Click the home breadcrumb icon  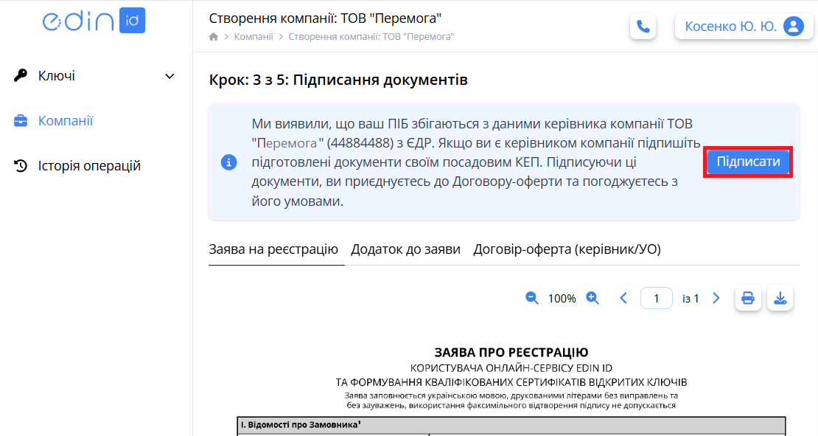pyautogui.click(x=214, y=37)
